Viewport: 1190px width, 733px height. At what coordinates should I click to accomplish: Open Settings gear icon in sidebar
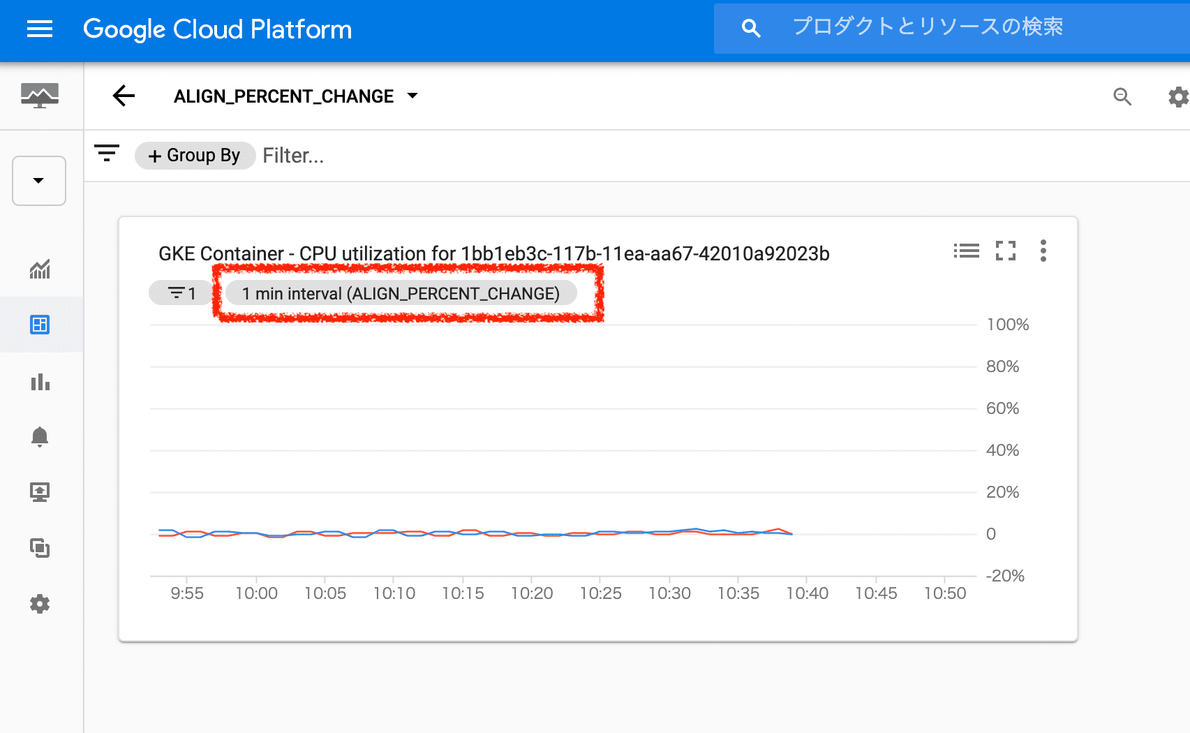pyautogui.click(x=40, y=604)
